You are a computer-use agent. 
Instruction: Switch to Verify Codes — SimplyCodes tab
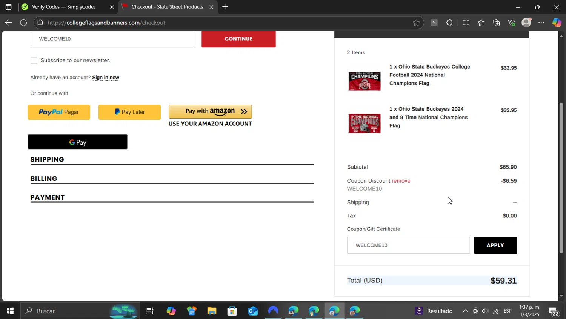click(68, 7)
